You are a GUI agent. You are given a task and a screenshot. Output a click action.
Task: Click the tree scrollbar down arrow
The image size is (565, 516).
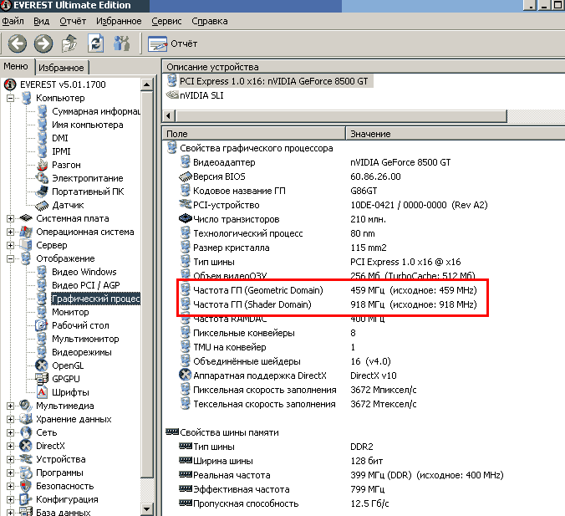[148, 509]
